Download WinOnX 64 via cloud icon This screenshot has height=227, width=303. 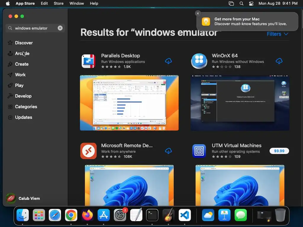click(x=279, y=61)
